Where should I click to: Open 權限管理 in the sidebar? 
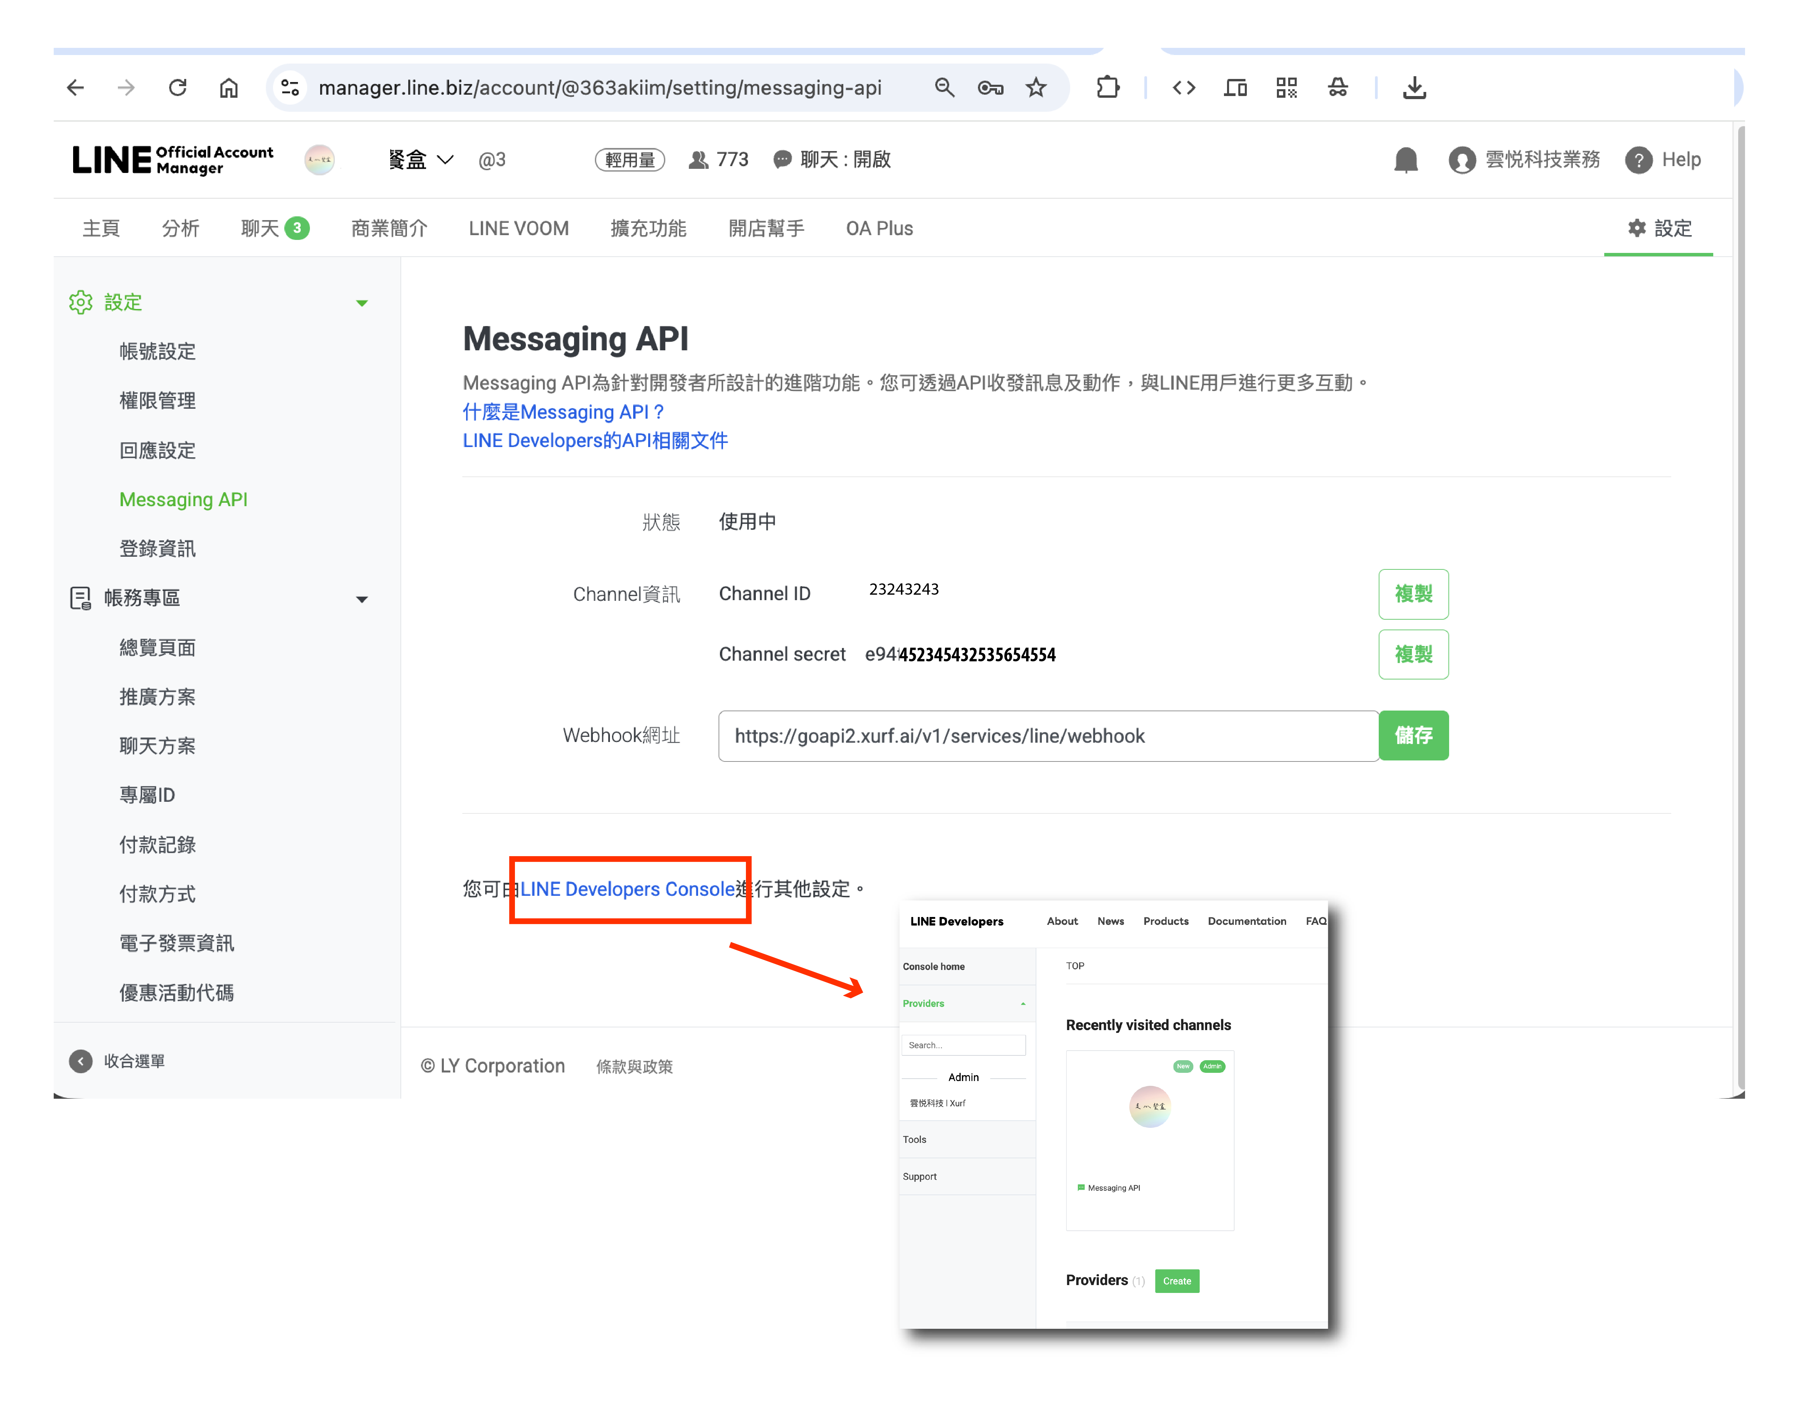coord(158,401)
